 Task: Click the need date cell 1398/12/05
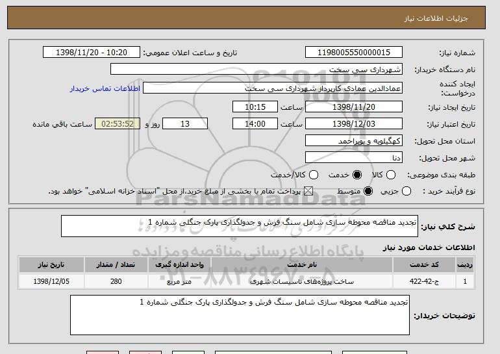click(51, 281)
